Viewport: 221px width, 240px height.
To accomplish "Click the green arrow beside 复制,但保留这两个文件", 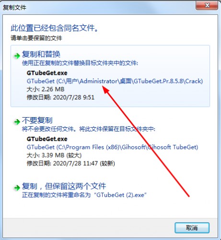I will tap(17, 188).
